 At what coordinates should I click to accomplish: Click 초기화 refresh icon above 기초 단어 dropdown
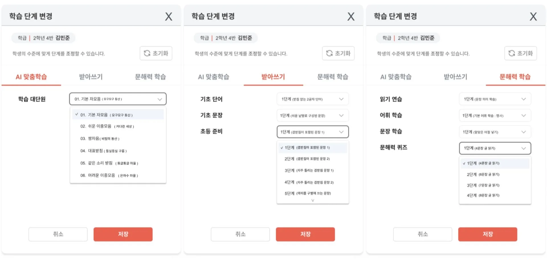tap(329, 53)
